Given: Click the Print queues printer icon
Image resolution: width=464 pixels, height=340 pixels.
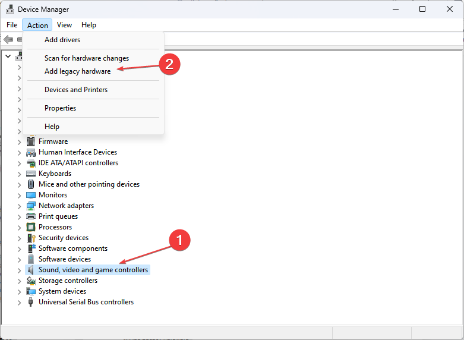Looking at the screenshot, I should tap(31, 216).
